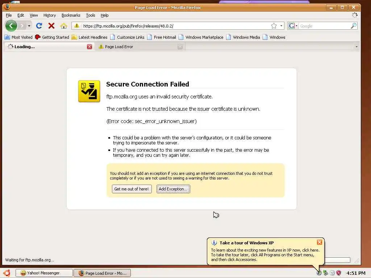Maximize the Firefox window
This screenshot has width=371, height=278.
click(342, 8)
